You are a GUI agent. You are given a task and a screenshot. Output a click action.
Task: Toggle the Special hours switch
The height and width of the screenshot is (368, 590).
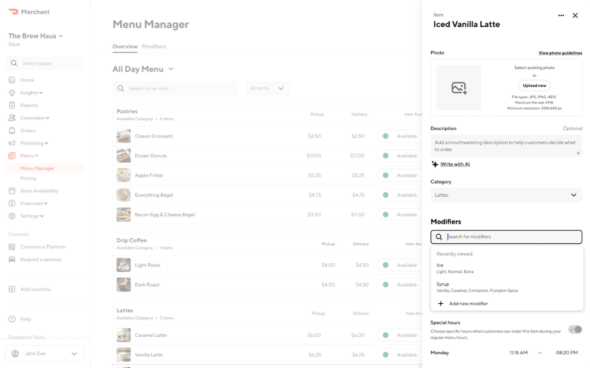click(575, 329)
